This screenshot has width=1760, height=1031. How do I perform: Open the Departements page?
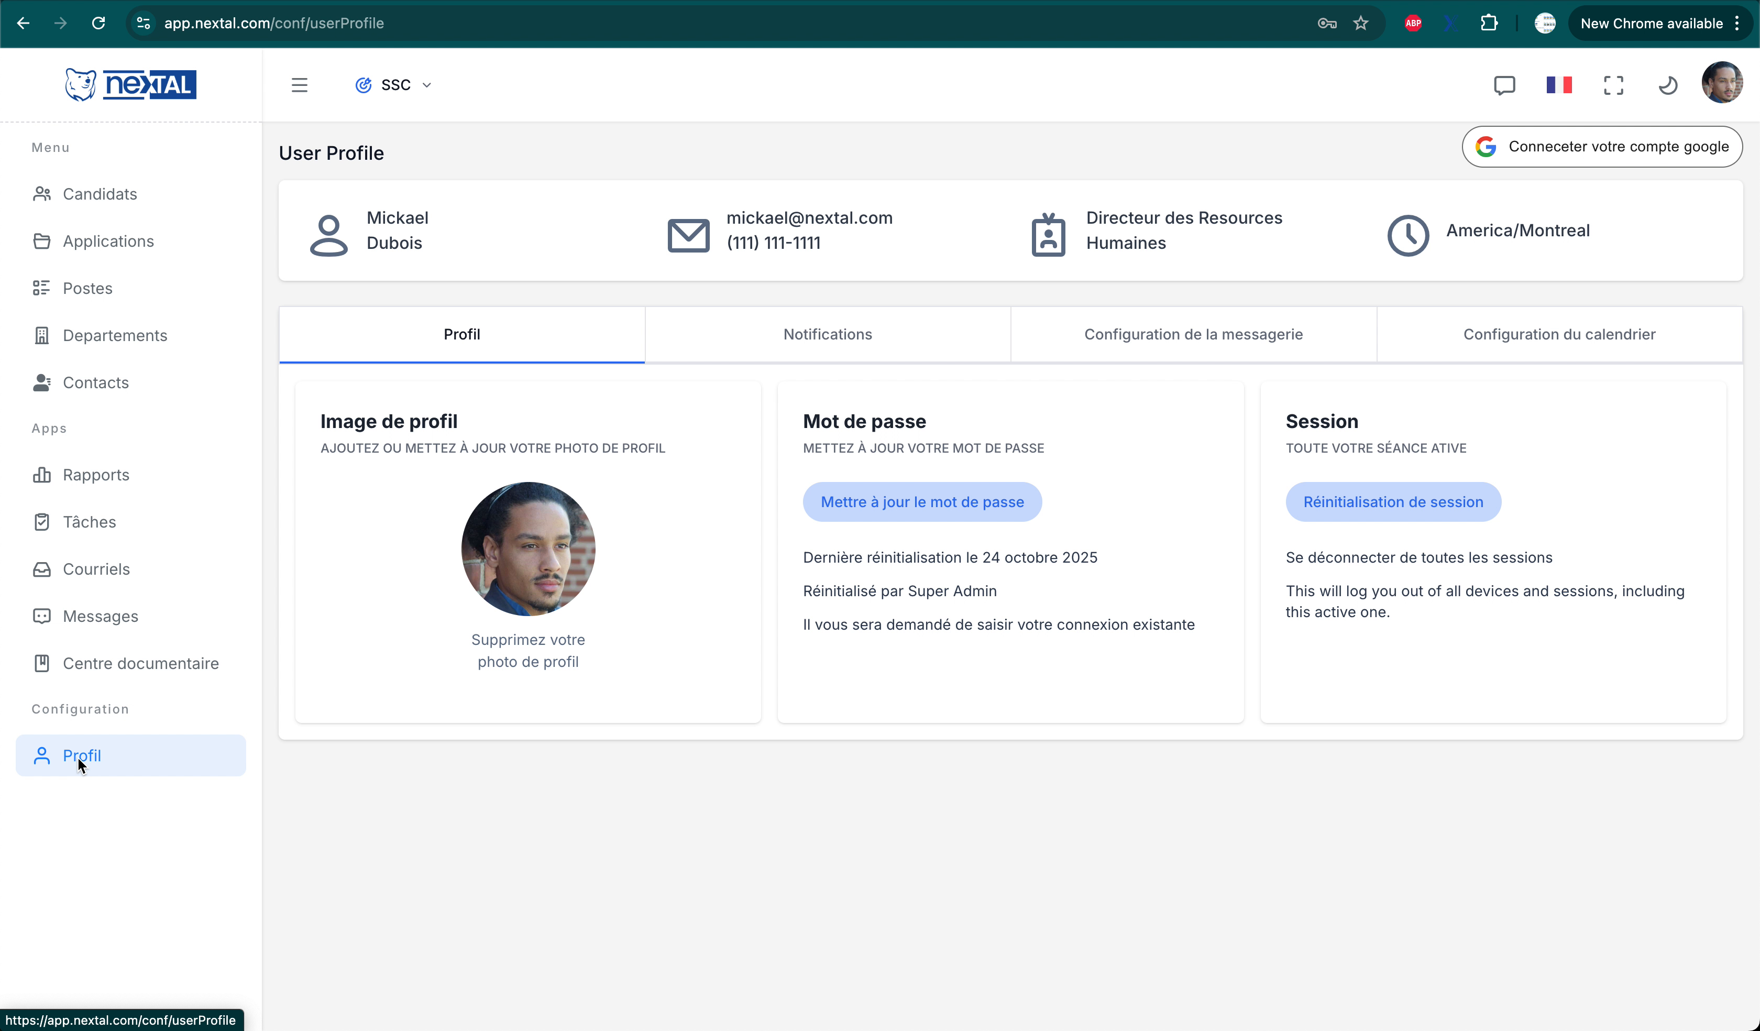pos(115,335)
